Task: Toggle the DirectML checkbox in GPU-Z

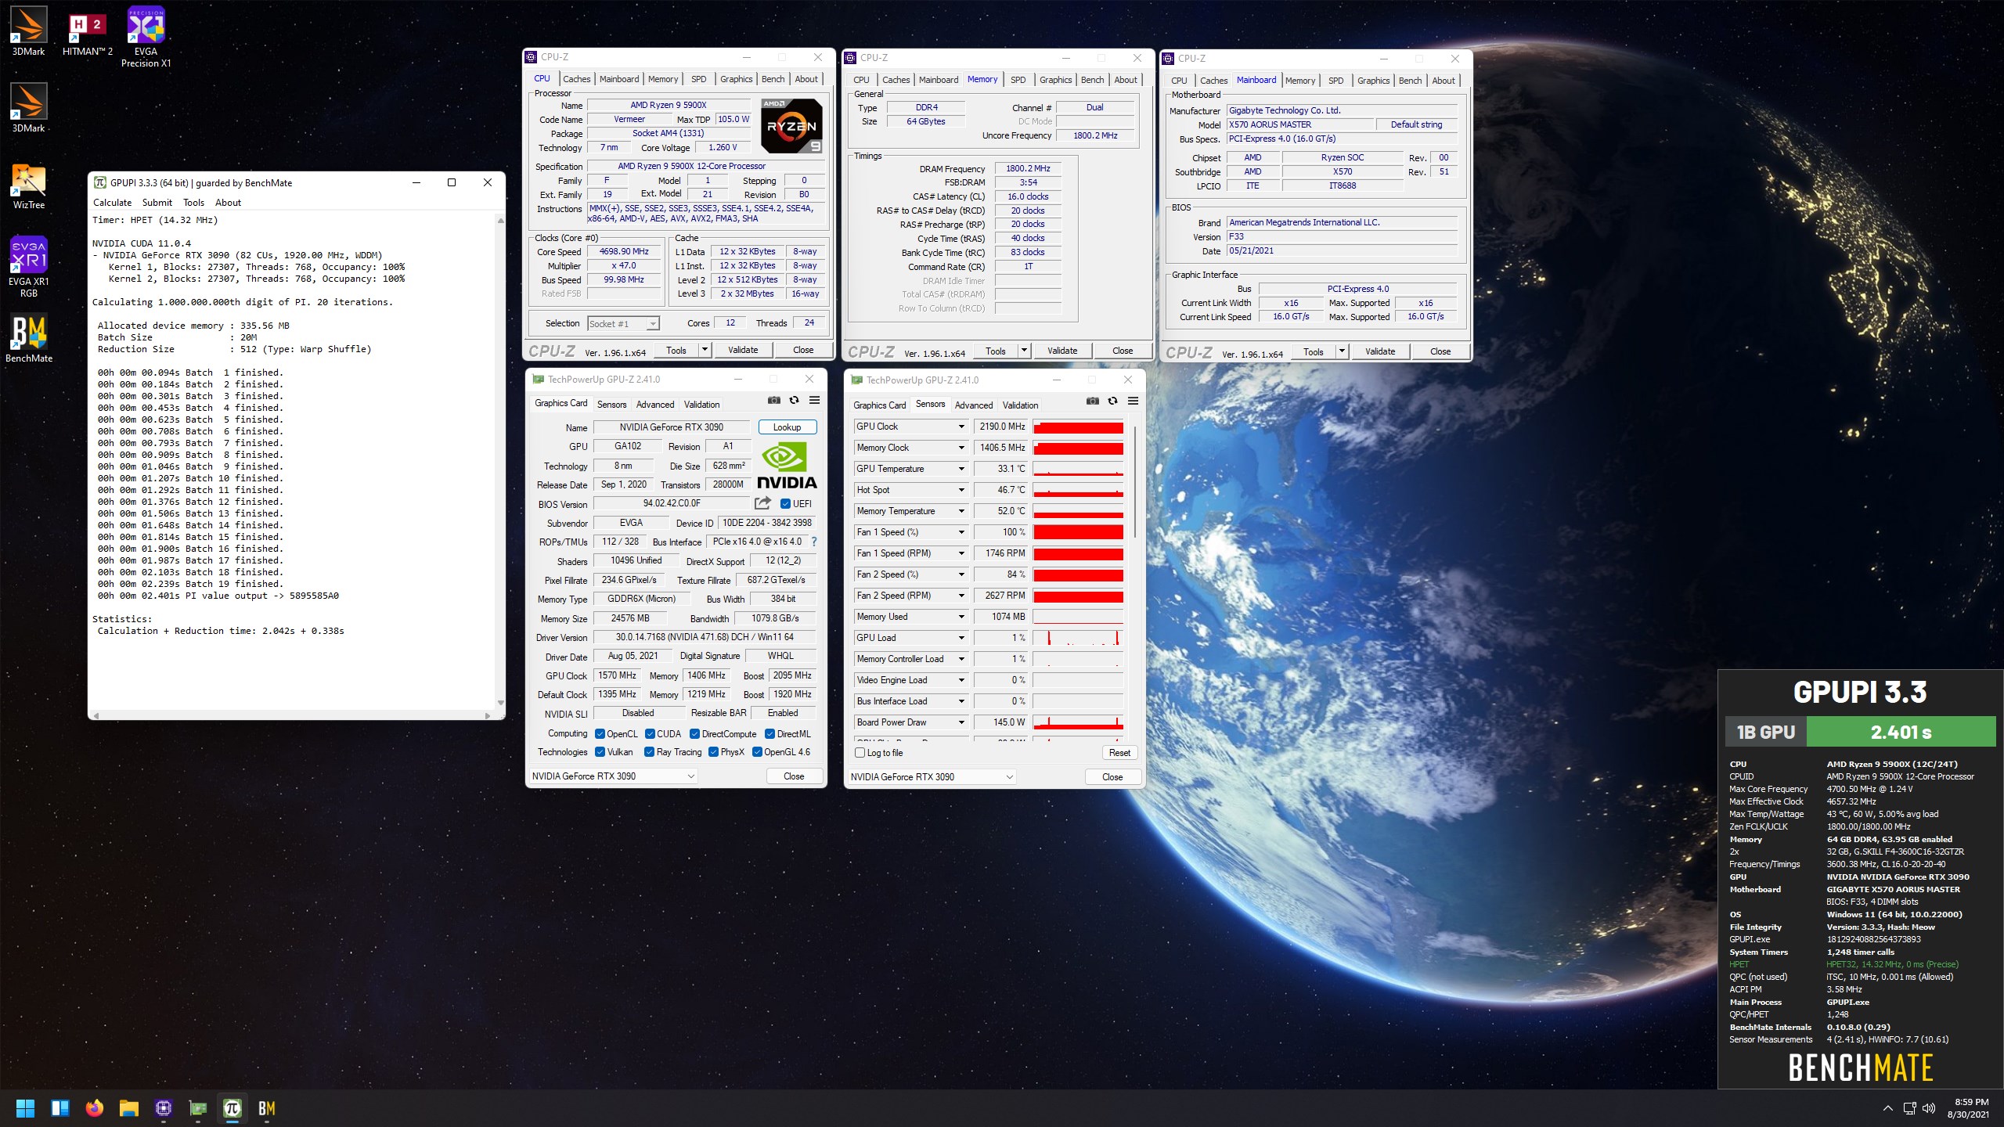Action: pos(770,734)
